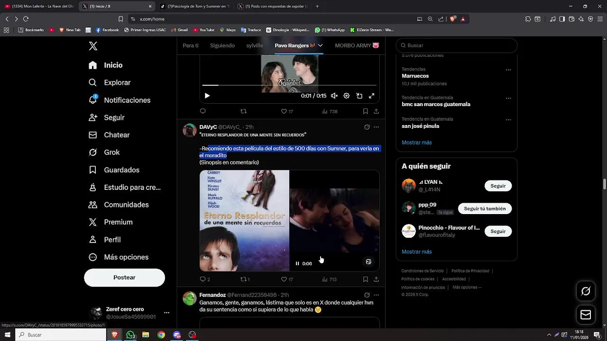607x341 pixels.
Task: Click the Postear button
Action: 124,278
